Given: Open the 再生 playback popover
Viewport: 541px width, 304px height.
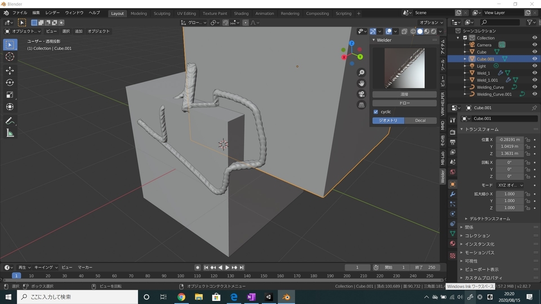Looking at the screenshot, I should click(24, 268).
